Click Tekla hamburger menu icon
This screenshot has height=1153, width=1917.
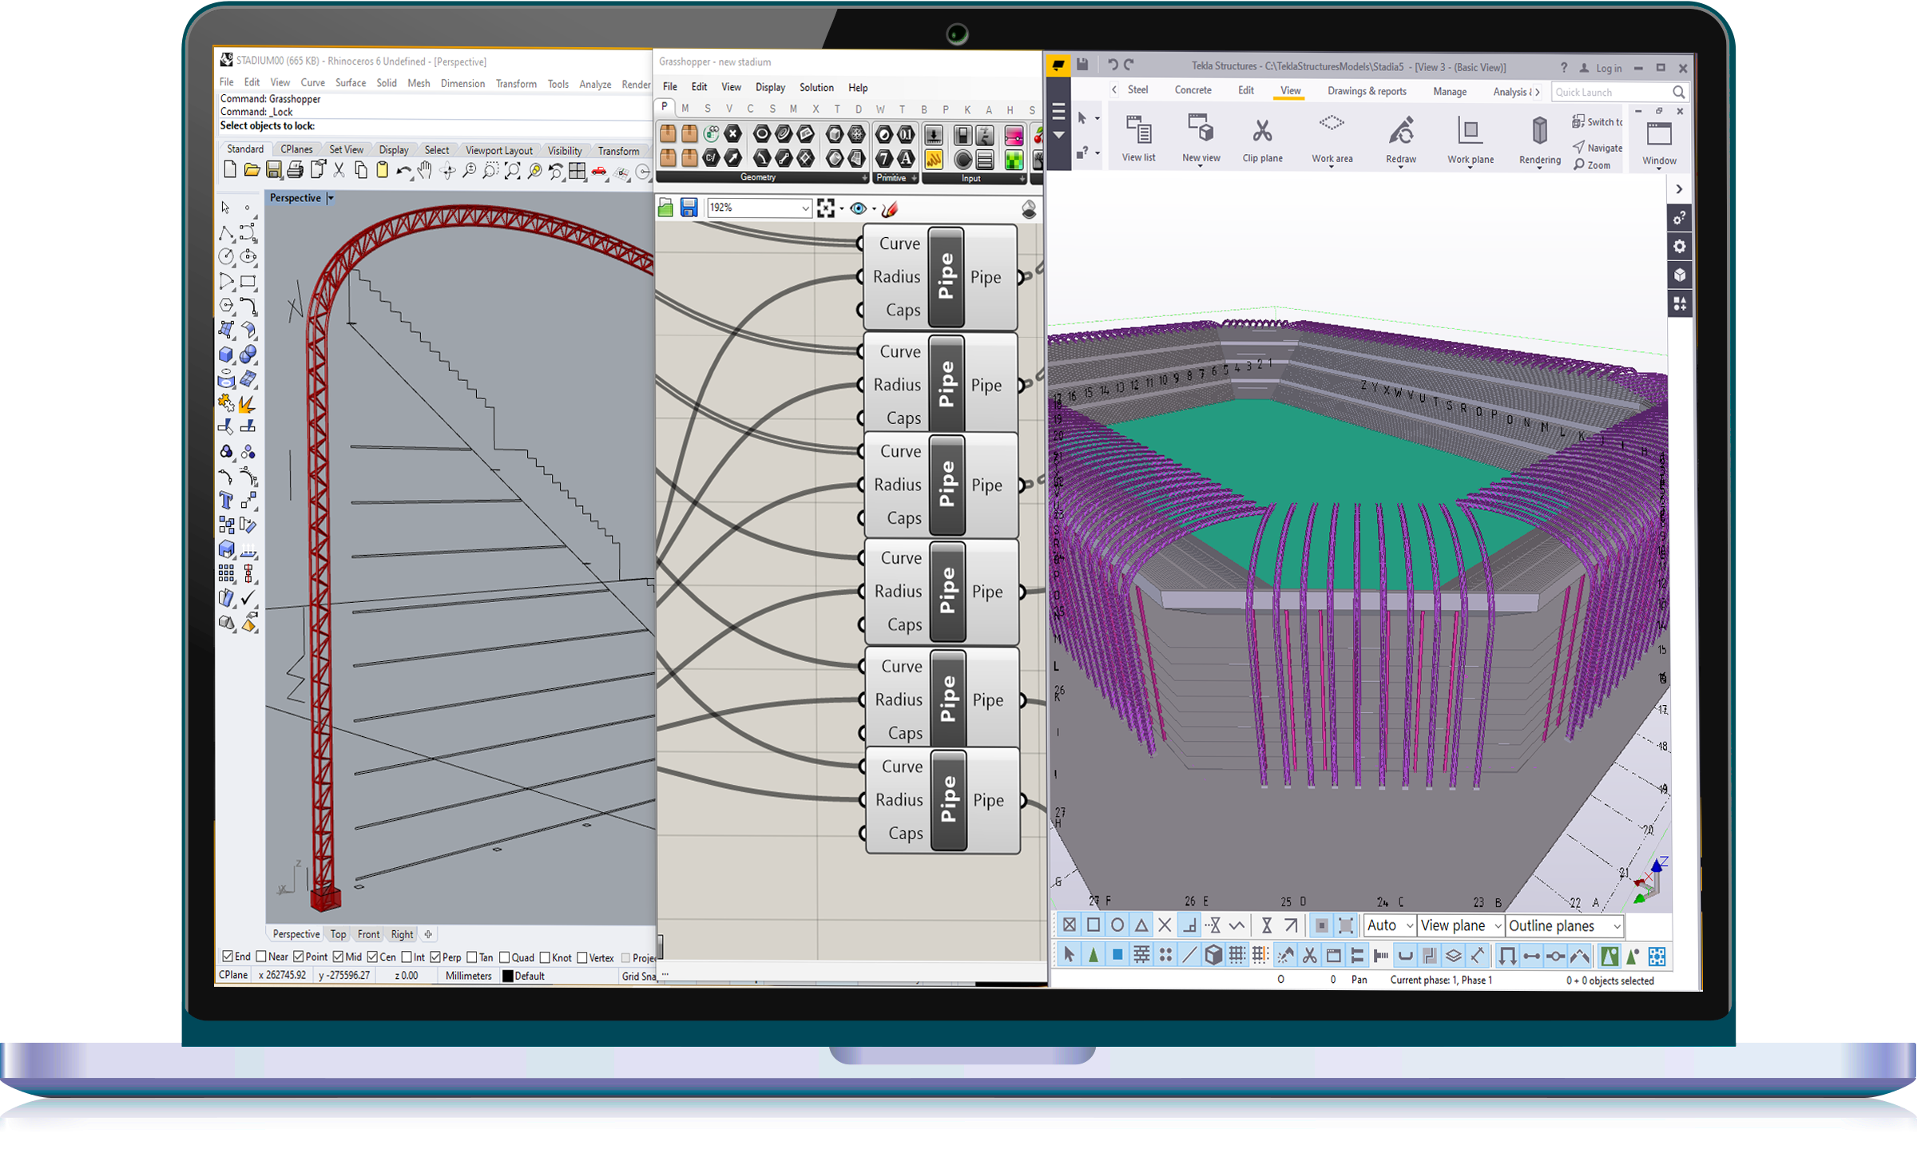pos(1058,112)
